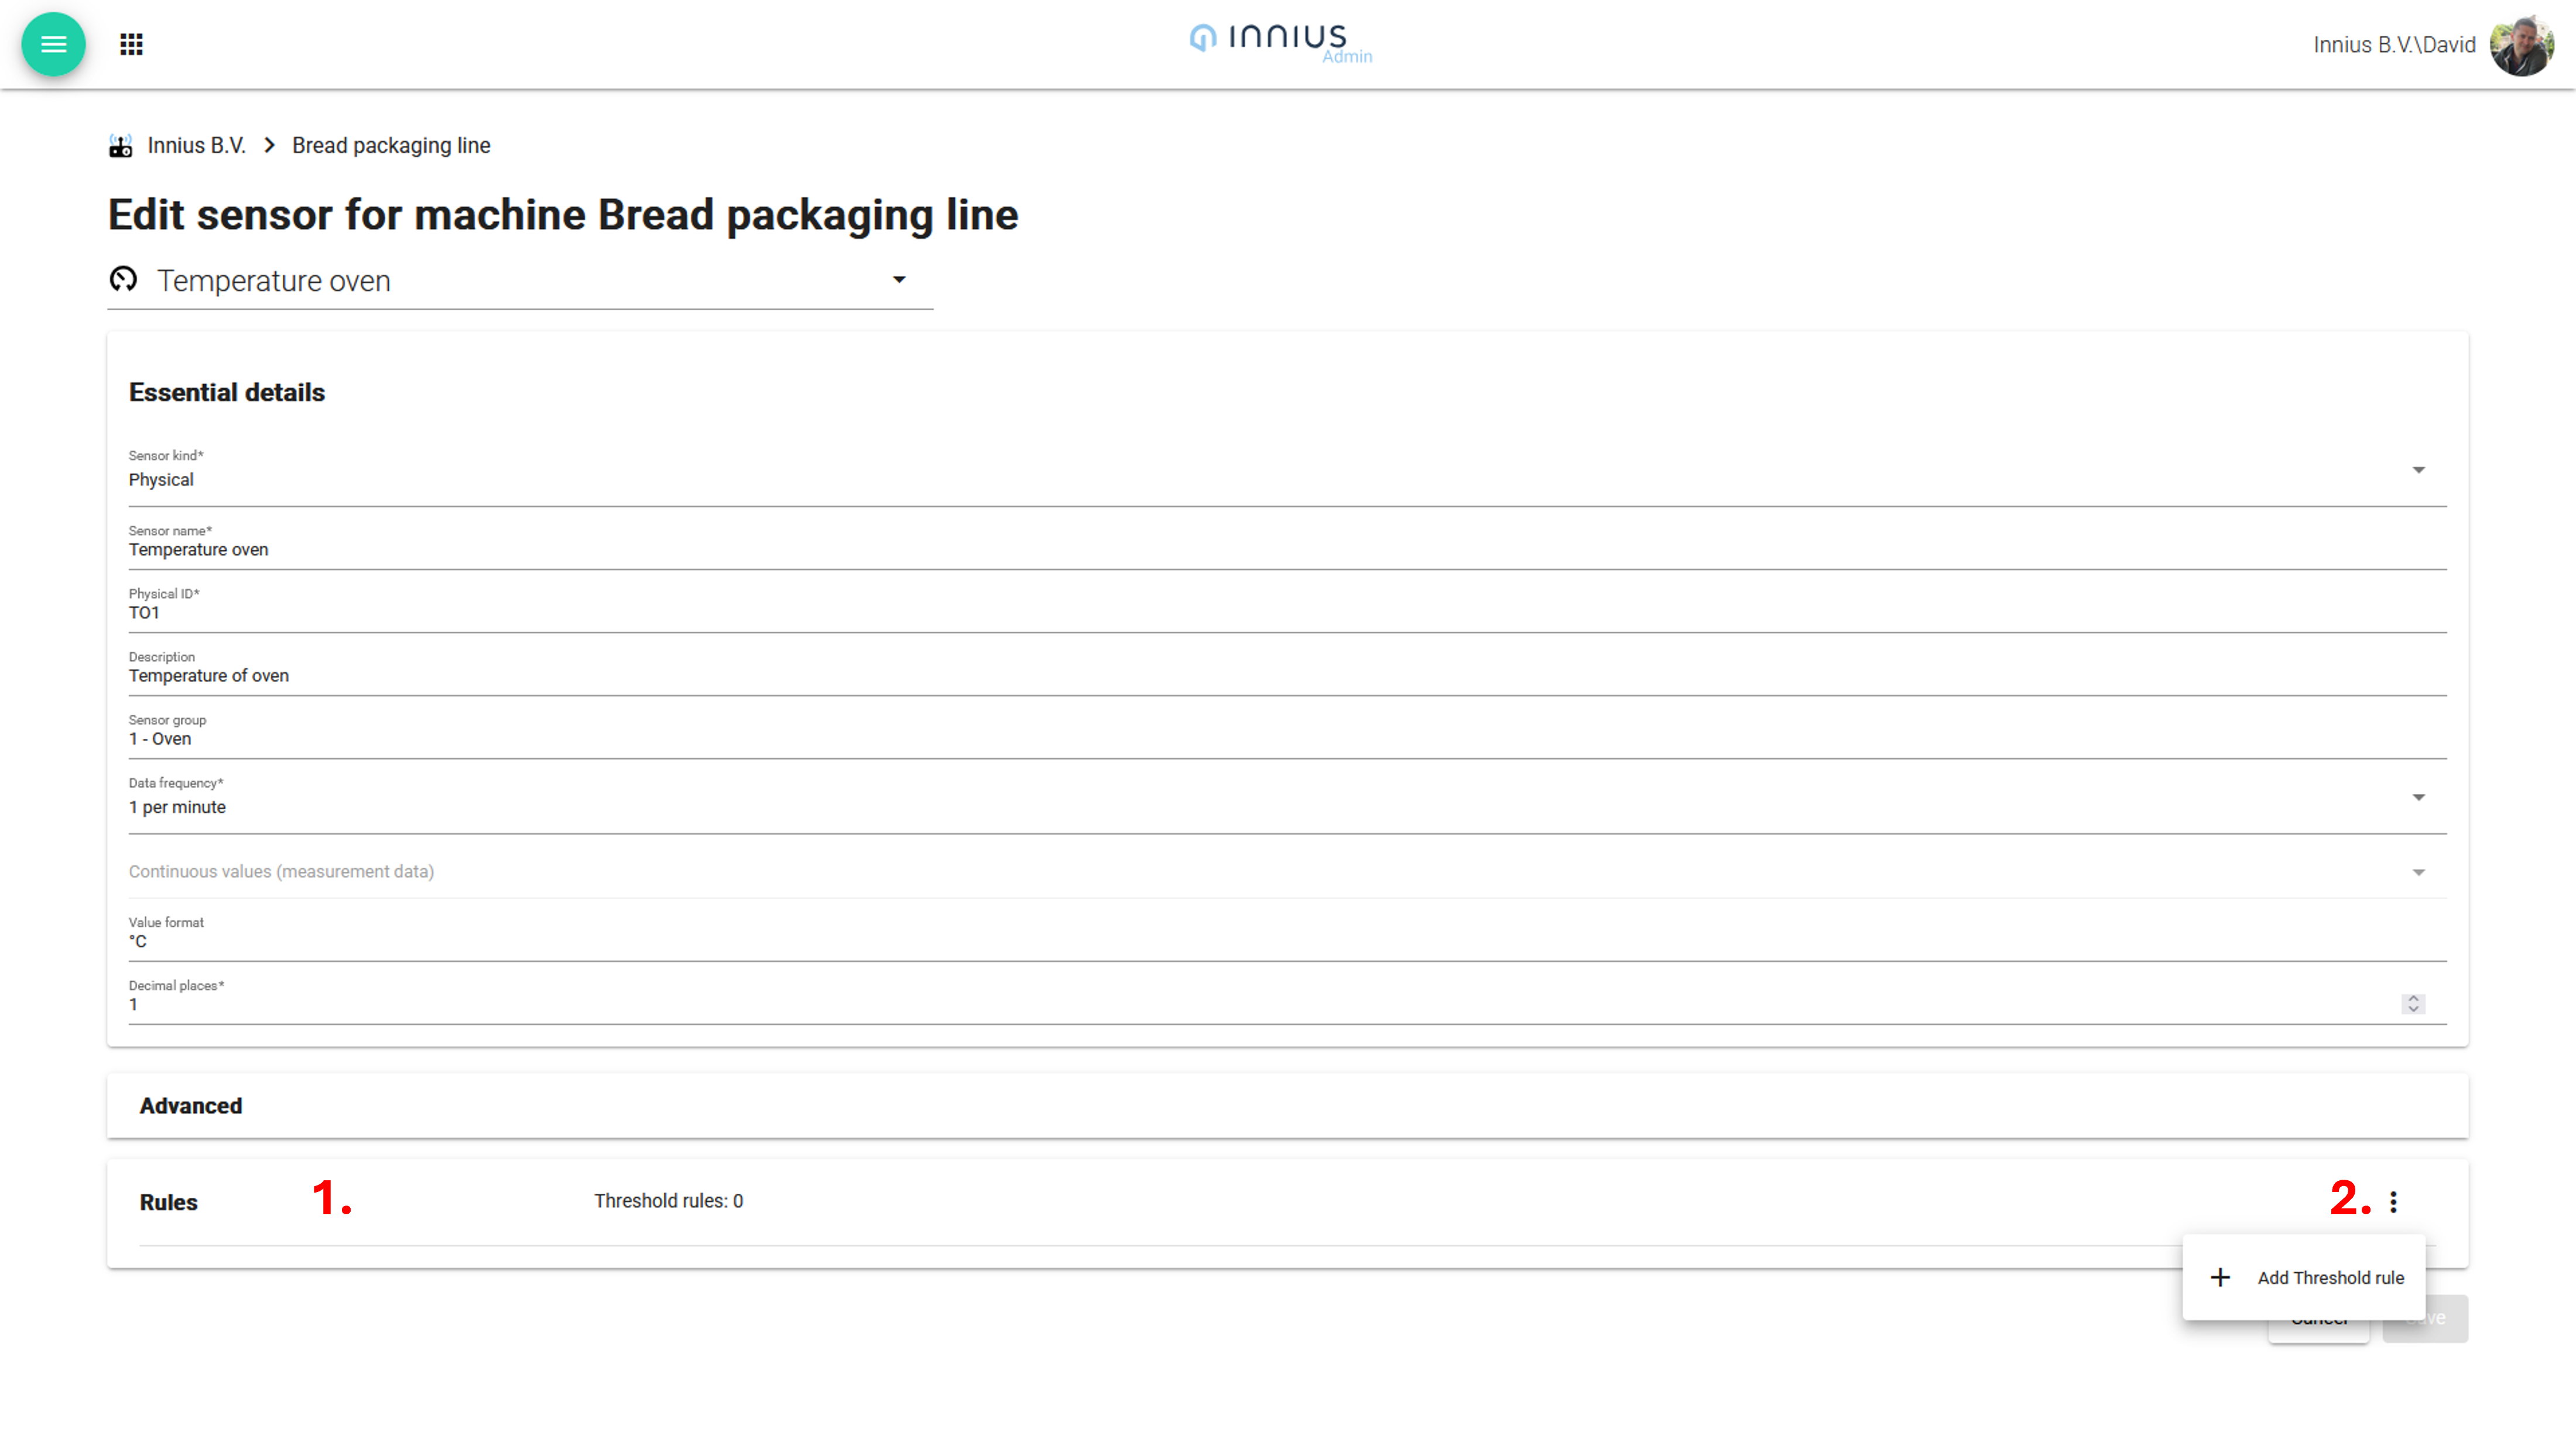Screen dimensions: 2576x1449
Task: Open the Data frequency dropdown
Action: 2418,797
